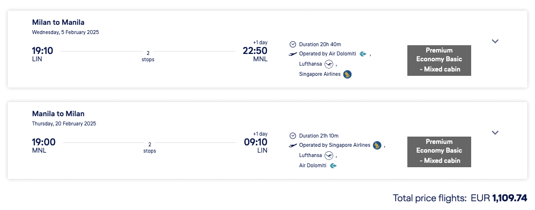
Task: Click the airplane icon on Manila to Milan flight
Action: coord(293,145)
